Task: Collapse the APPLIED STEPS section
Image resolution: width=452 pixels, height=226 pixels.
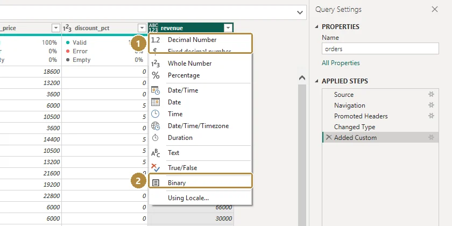Action: click(317, 81)
